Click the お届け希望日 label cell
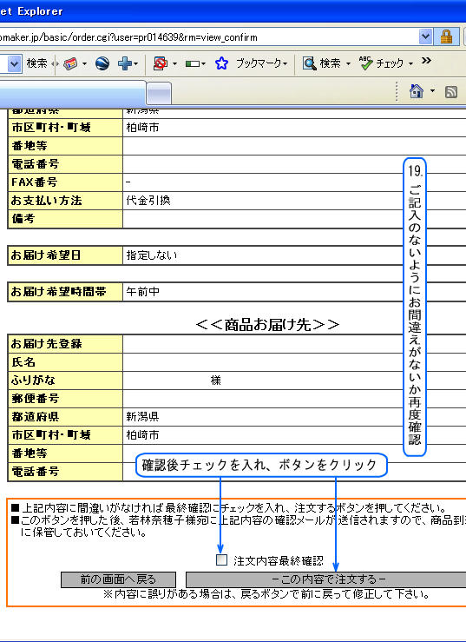The width and height of the screenshot is (466, 642). 65,255
